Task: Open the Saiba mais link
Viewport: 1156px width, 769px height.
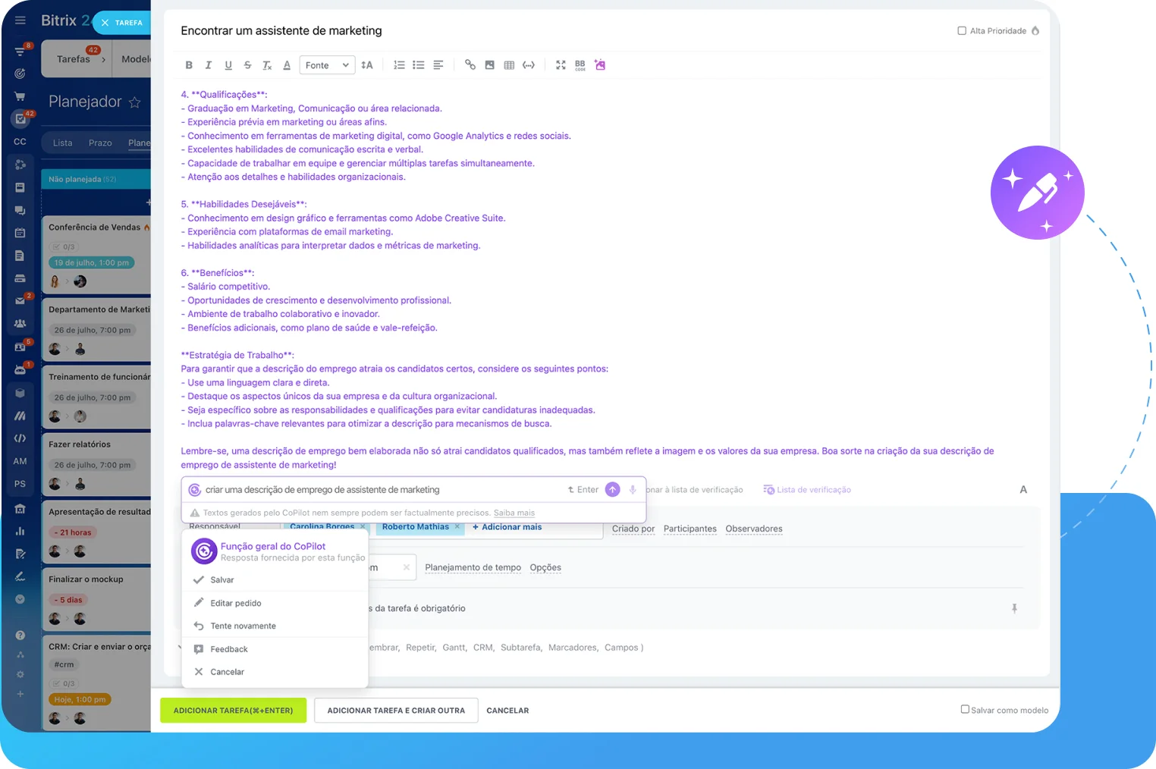Action: [x=514, y=513]
